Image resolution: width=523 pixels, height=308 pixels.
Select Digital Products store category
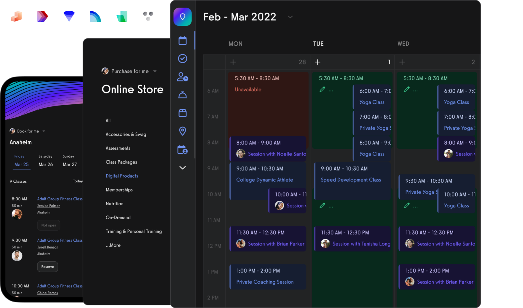click(122, 176)
